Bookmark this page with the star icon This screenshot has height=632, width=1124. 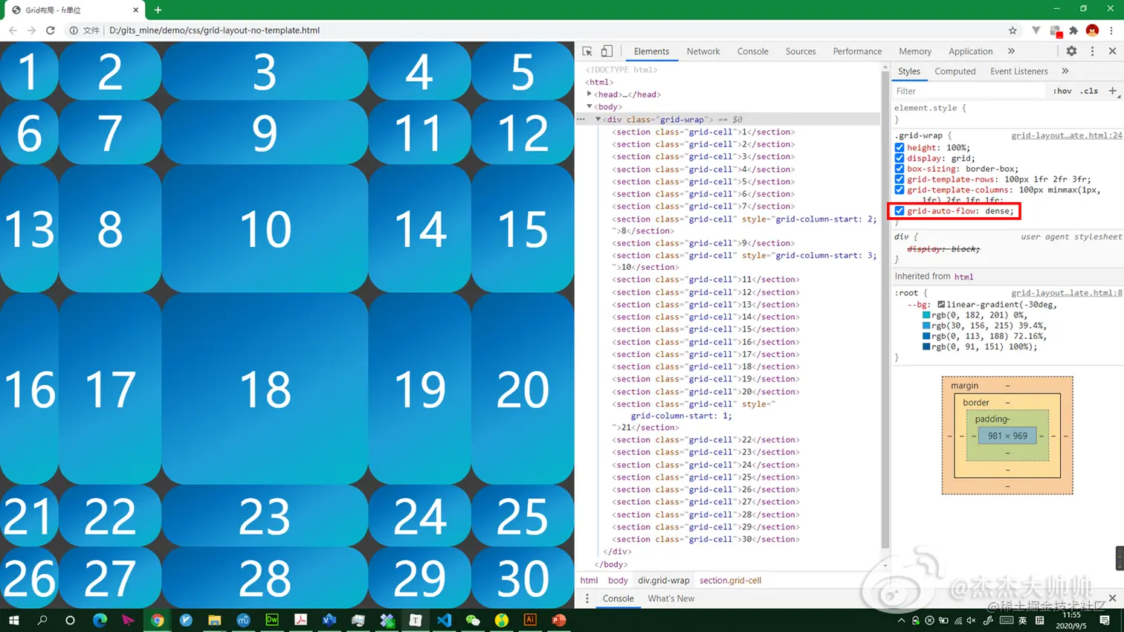(x=1012, y=30)
